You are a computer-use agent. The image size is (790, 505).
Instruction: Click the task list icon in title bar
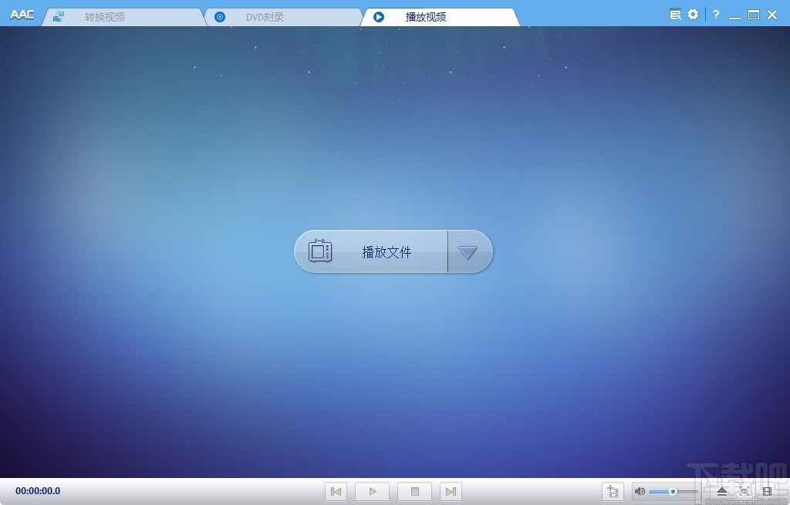(675, 13)
